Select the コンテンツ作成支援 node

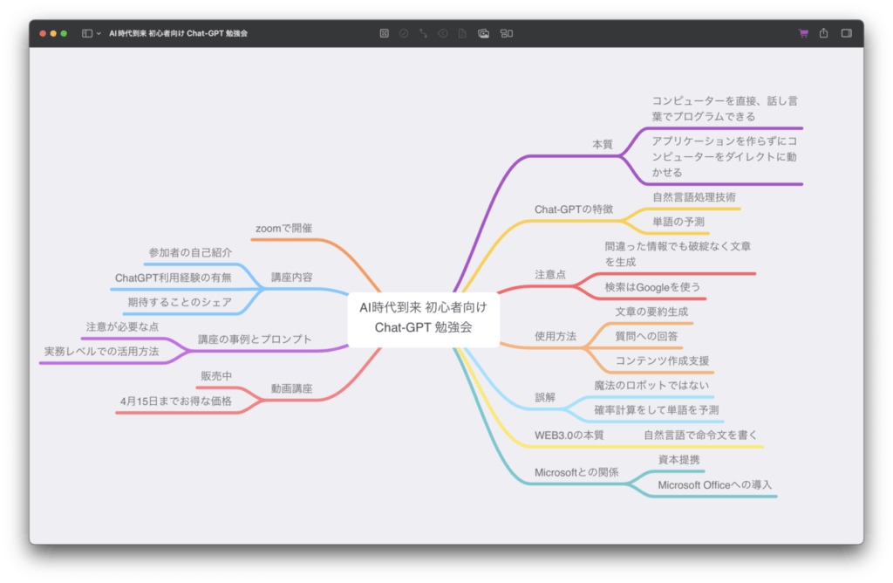pyautogui.click(x=663, y=360)
